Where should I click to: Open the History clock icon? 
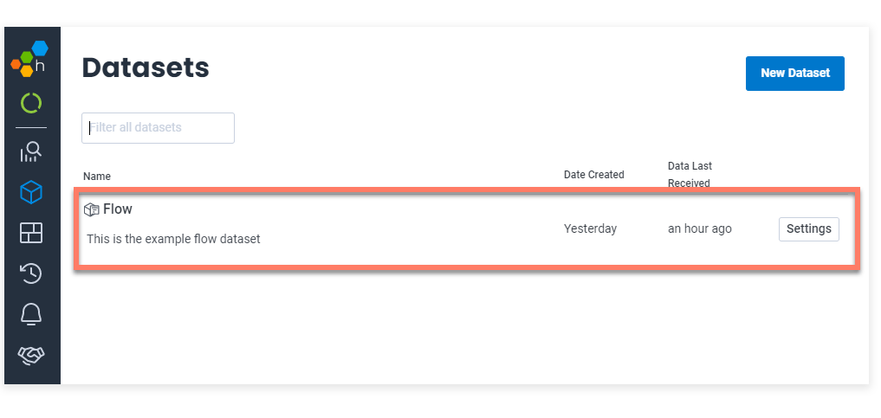coord(31,273)
